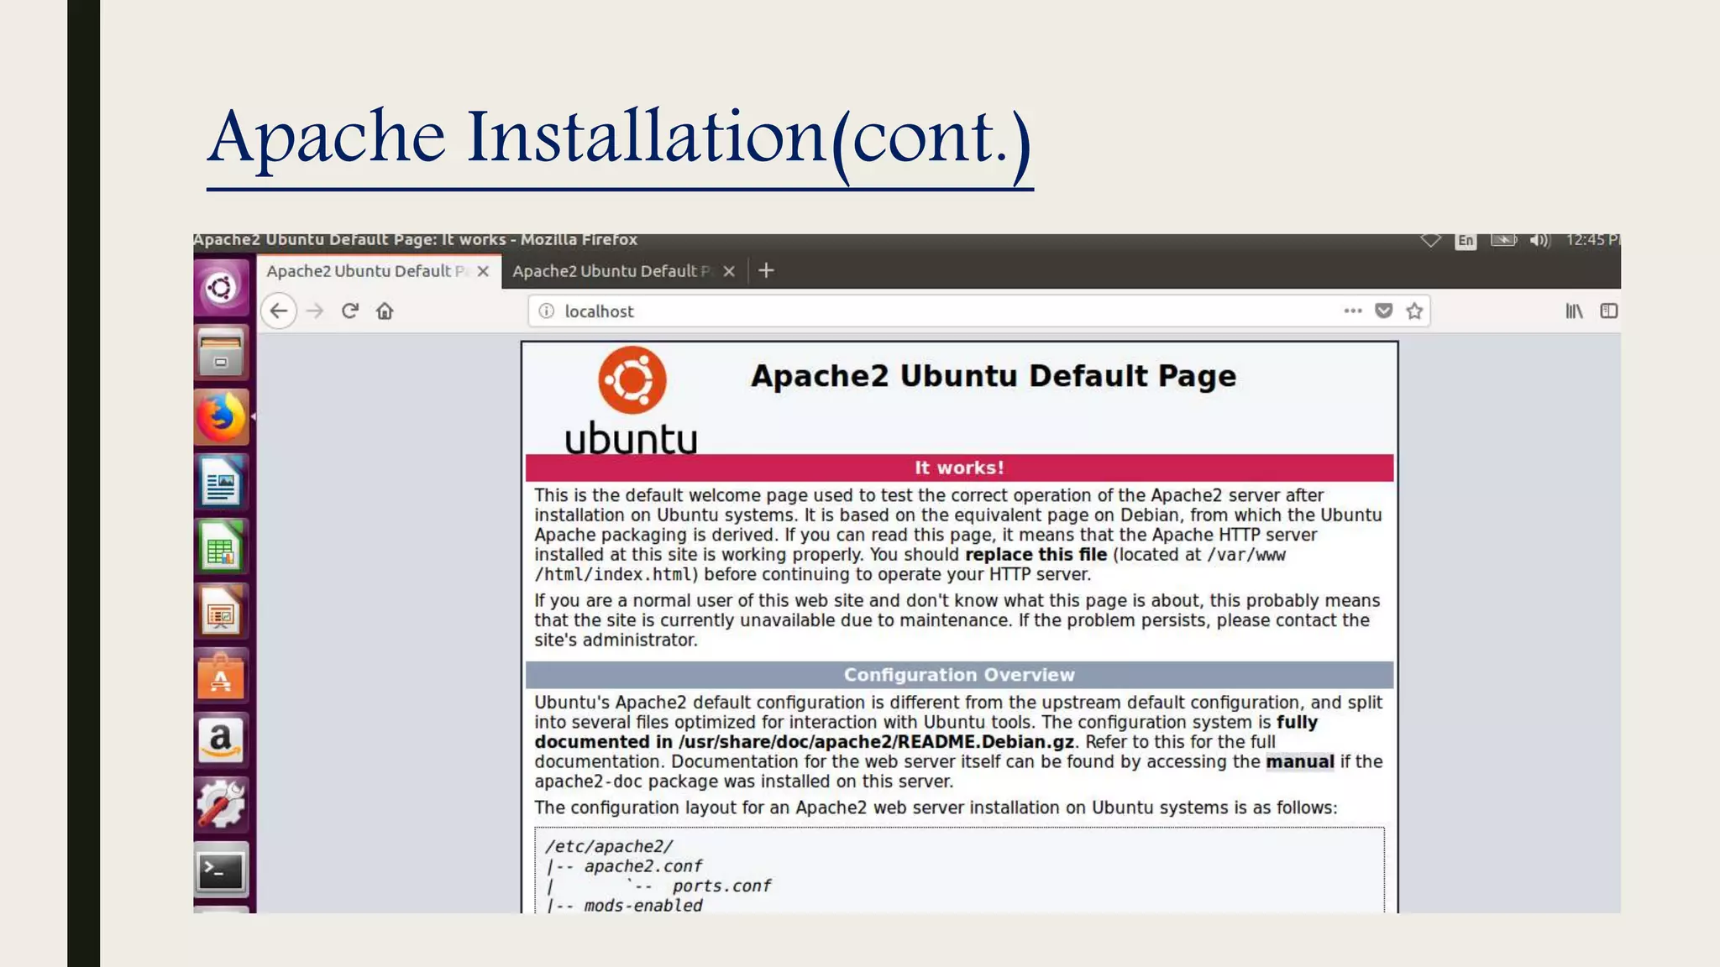
Task: Open the Files manager in launcher
Action: pyautogui.click(x=222, y=353)
